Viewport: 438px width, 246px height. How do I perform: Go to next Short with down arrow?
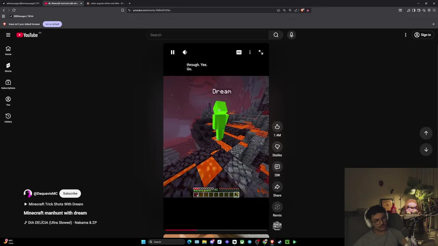[x=426, y=150]
